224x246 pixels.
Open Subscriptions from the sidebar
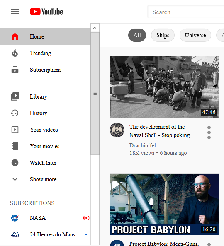coord(45,70)
